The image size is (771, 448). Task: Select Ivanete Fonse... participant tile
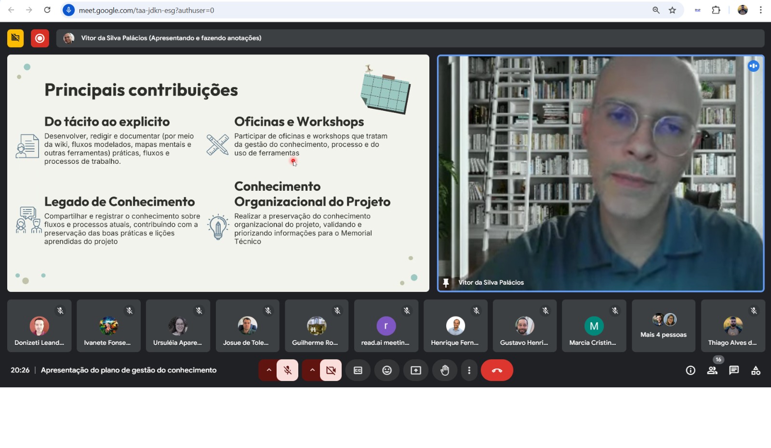pos(108,326)
